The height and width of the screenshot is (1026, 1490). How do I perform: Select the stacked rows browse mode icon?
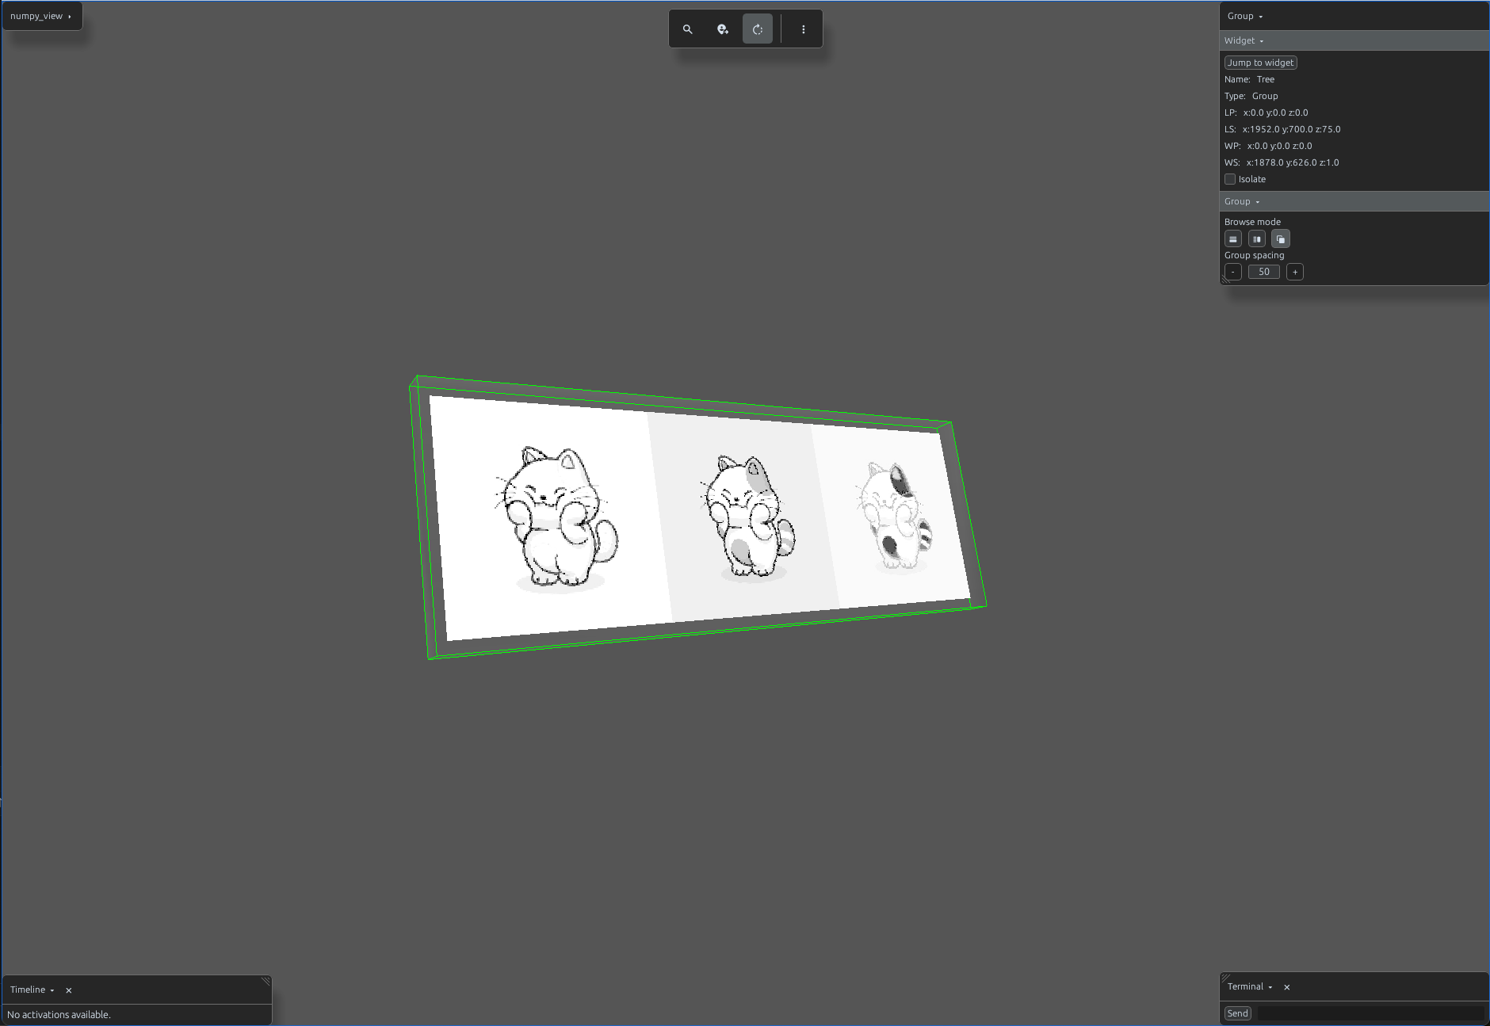1233,239
